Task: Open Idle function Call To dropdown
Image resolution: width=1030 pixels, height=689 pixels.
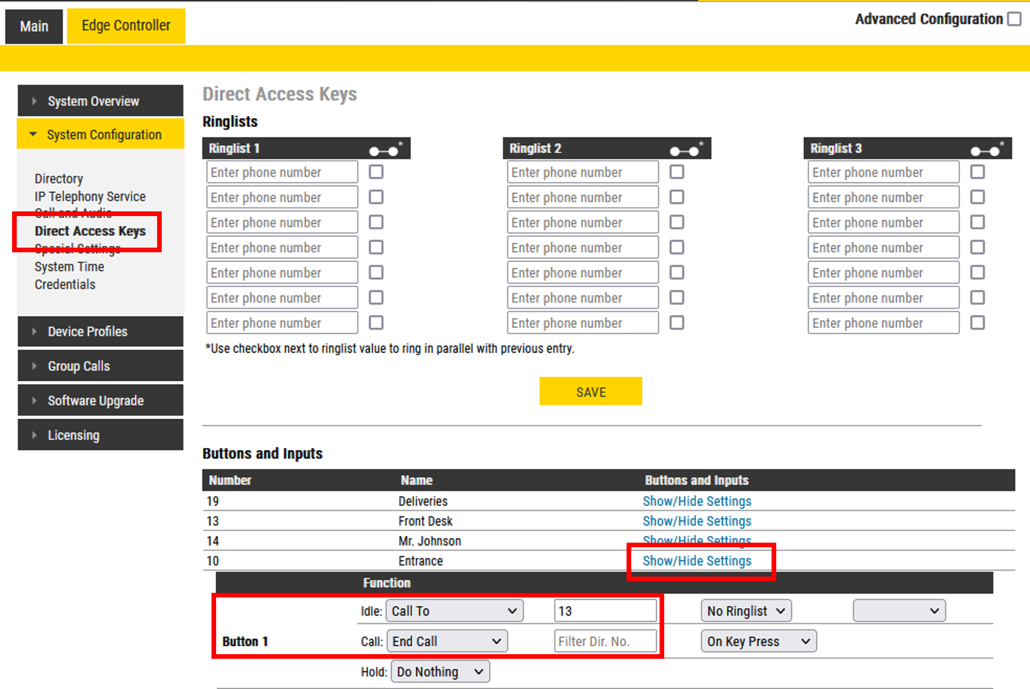Action: coord(454,611)
